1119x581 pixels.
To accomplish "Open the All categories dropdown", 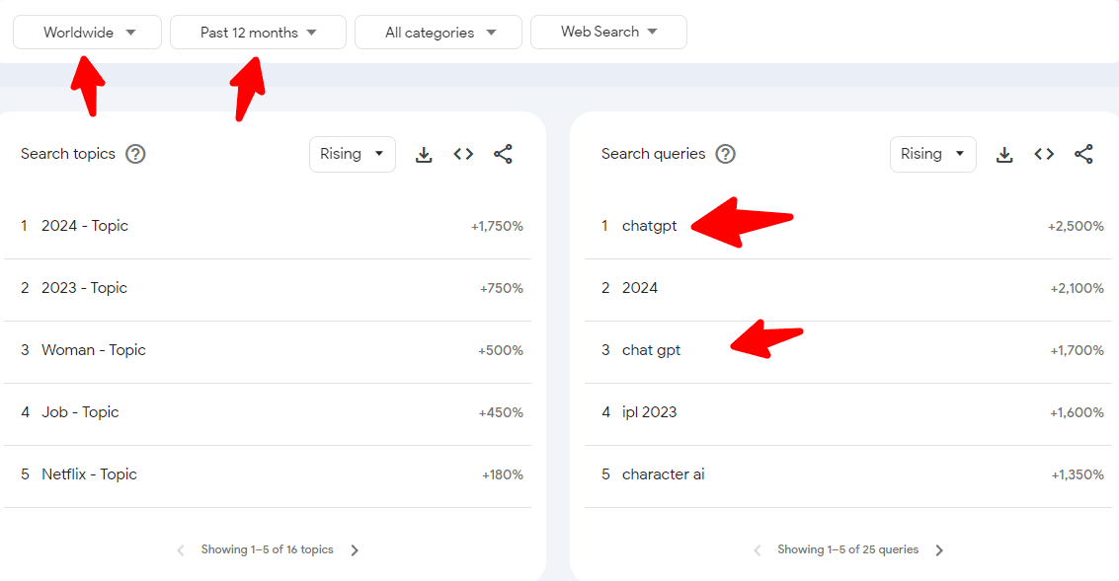I will click(438, 32).
